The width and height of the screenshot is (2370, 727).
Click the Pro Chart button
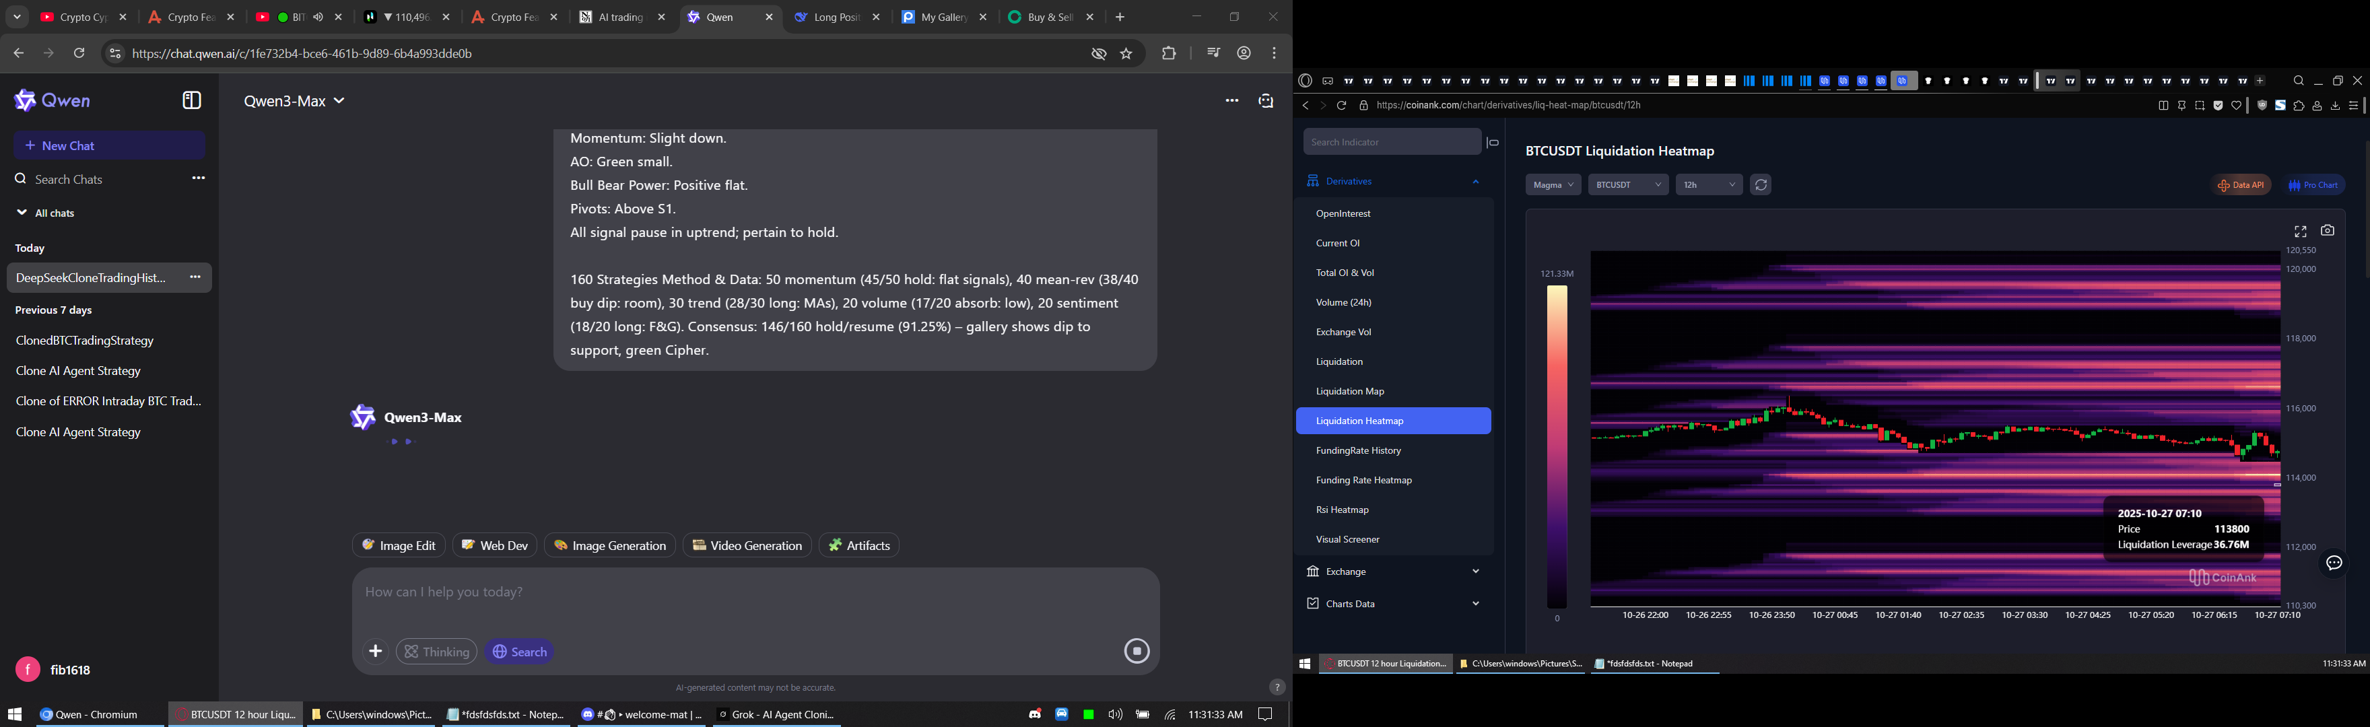pos(2314,185)
